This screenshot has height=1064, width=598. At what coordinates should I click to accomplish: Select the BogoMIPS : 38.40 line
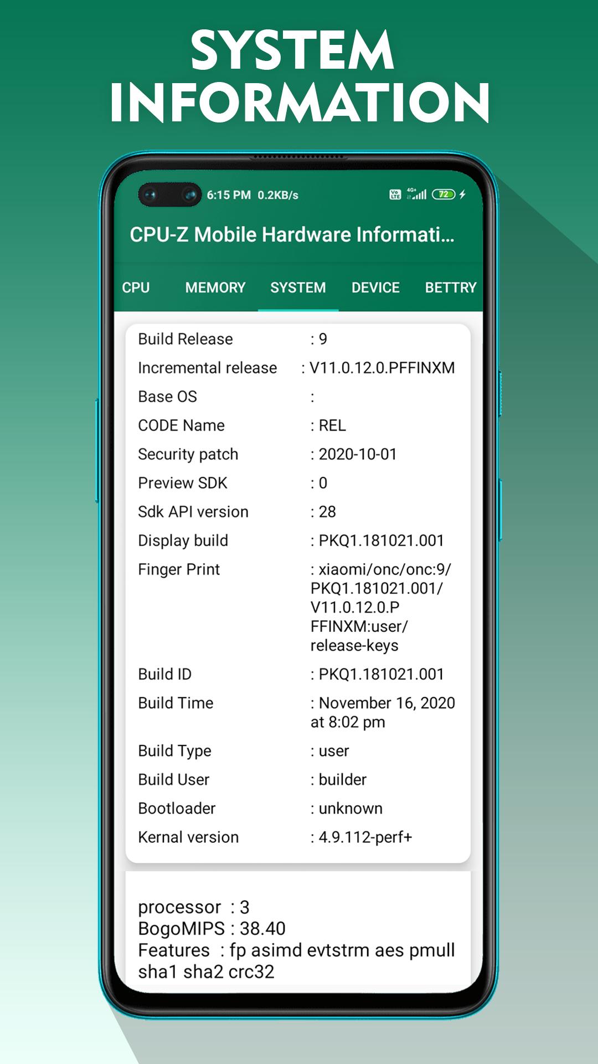click(212, 929)
